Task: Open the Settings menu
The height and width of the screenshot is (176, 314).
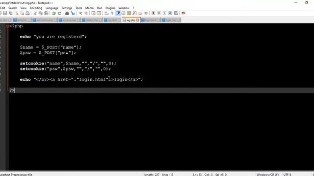Action: 67,8
